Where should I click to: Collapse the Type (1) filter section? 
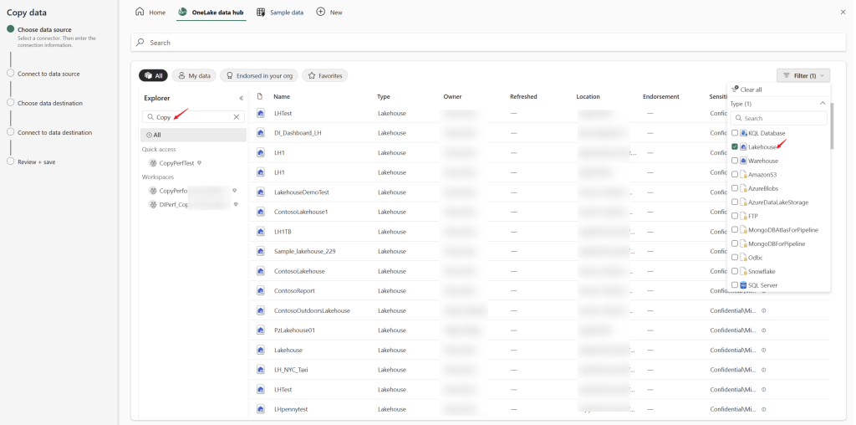click(x=823, y=103)
